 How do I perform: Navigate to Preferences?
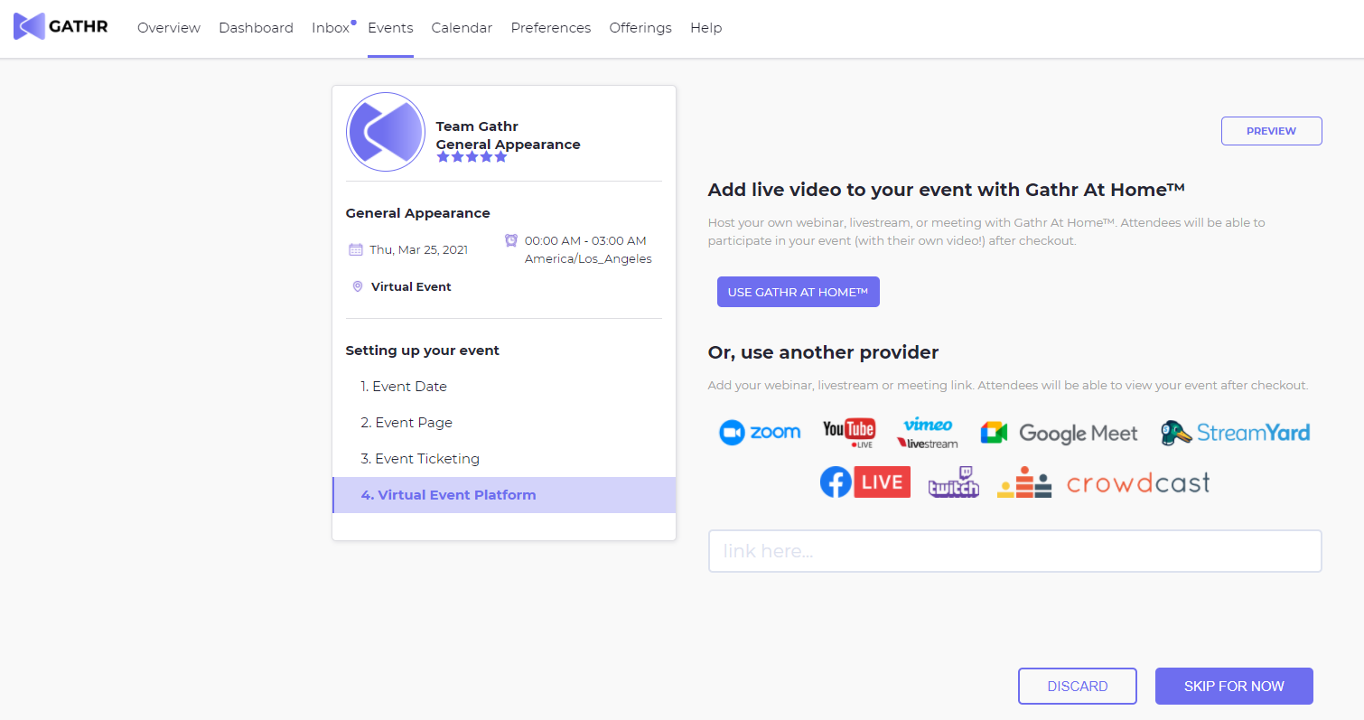coord(551,28)
